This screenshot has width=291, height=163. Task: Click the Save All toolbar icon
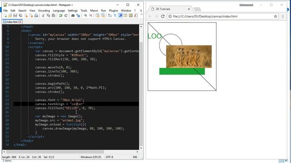[20, 16]
